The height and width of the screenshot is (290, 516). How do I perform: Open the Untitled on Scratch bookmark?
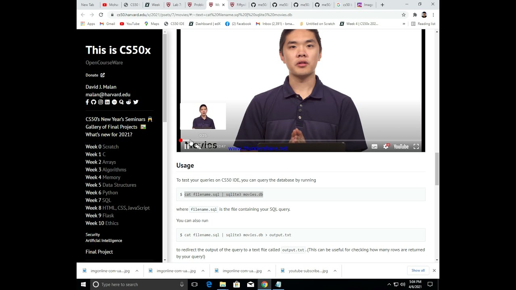tap(317, 24)
